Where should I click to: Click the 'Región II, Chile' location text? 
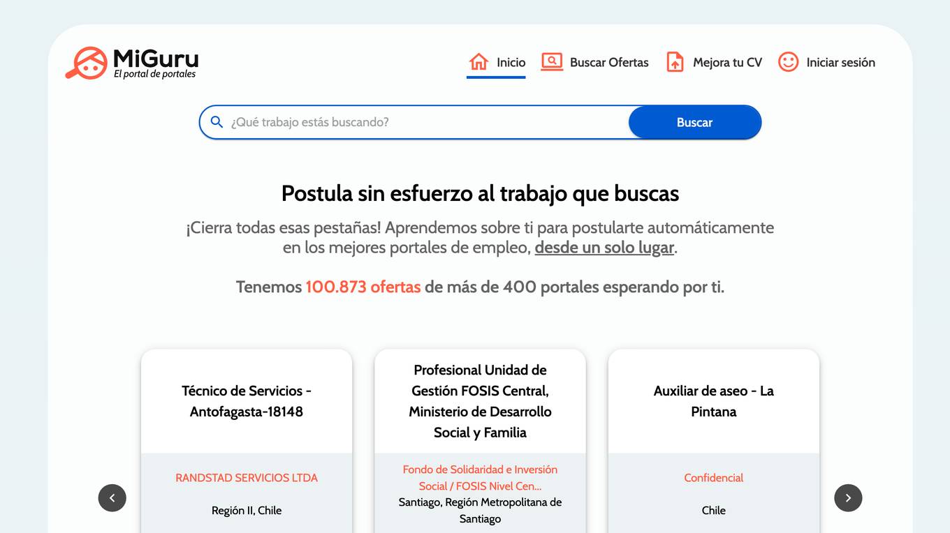coord(247,511)
